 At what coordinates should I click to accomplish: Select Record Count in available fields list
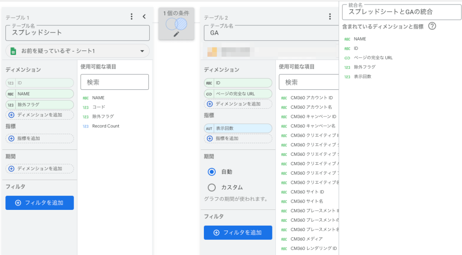click(106, 126)
